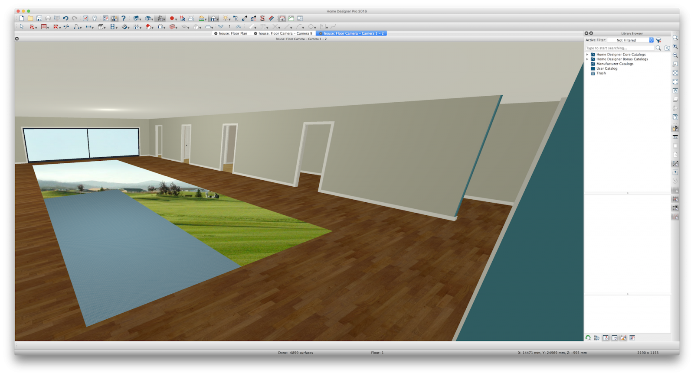Close the Library Browser panel
694x376 pixels.
coord(586,33)
